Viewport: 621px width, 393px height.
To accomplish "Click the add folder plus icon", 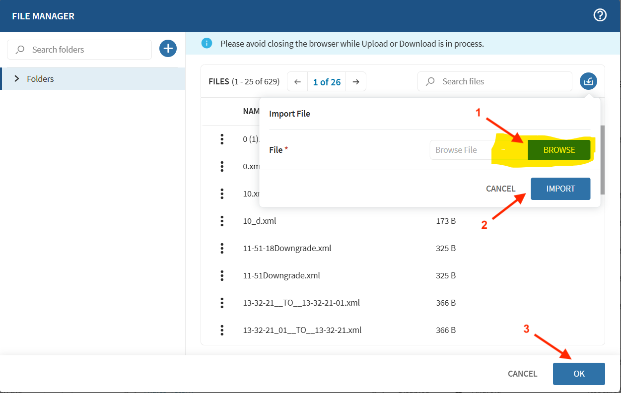I will tap(168, 49).
